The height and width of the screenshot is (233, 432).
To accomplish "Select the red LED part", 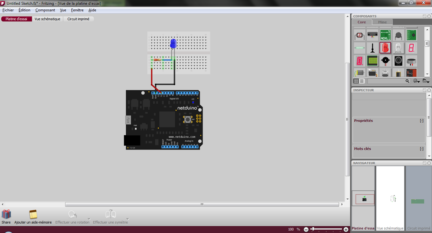I will tap(385, 48).
